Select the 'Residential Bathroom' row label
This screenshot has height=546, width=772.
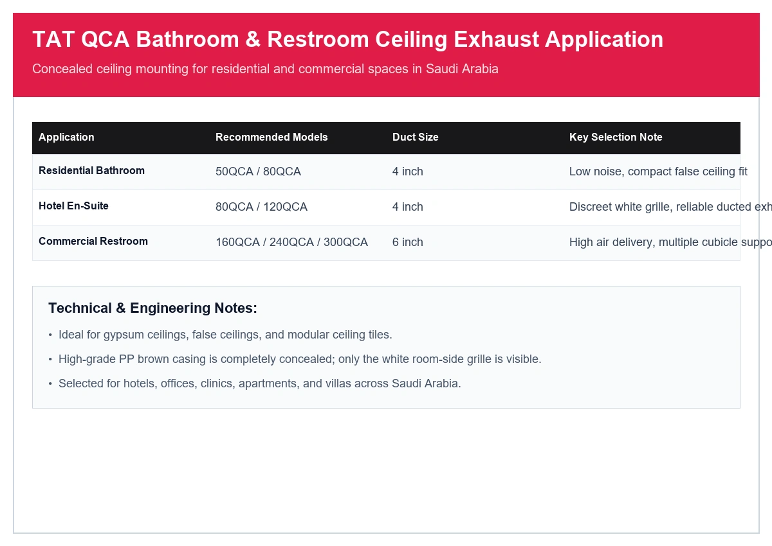point(91,170)
